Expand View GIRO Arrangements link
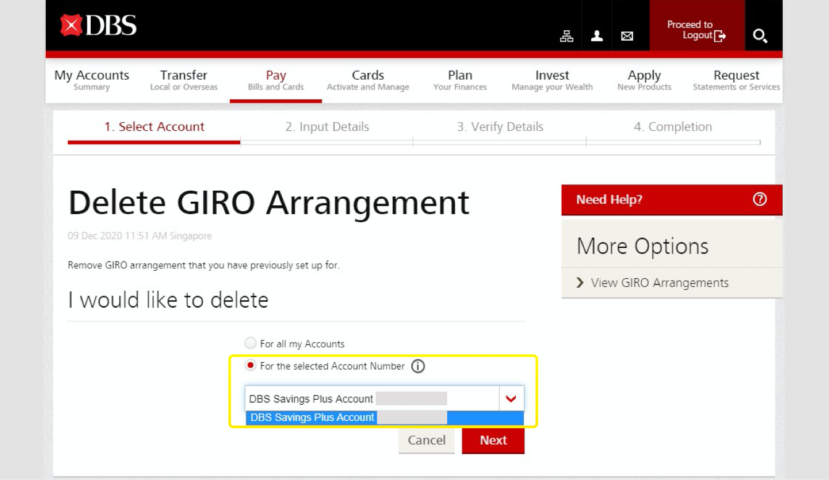 [x=660, y=283]
